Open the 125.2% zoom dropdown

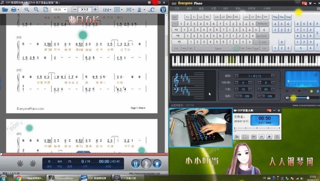65,10
